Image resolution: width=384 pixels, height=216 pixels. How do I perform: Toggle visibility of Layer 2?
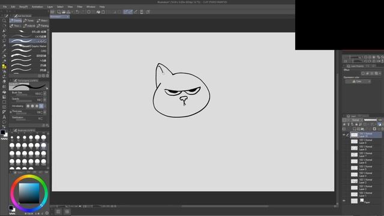(x=344, y=181)
